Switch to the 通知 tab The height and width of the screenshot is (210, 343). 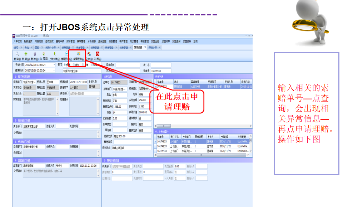[27, 48]
